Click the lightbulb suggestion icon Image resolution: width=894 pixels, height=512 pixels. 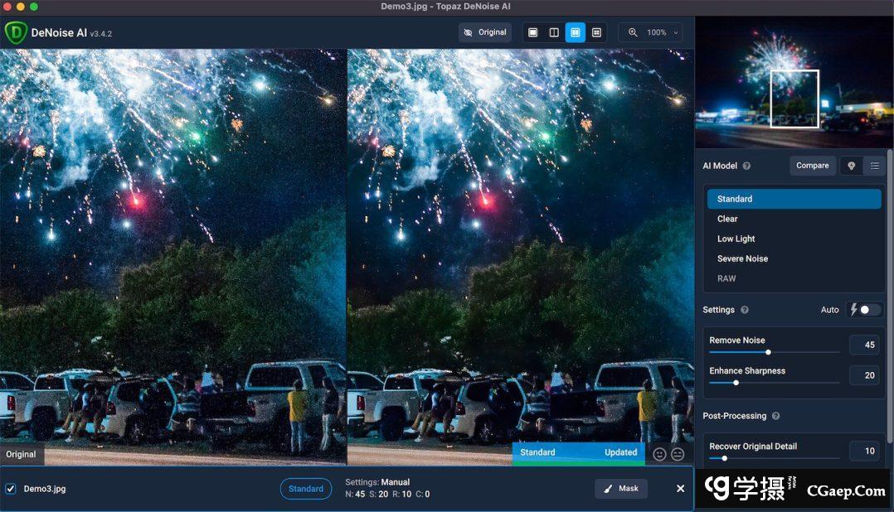[851, 166]
